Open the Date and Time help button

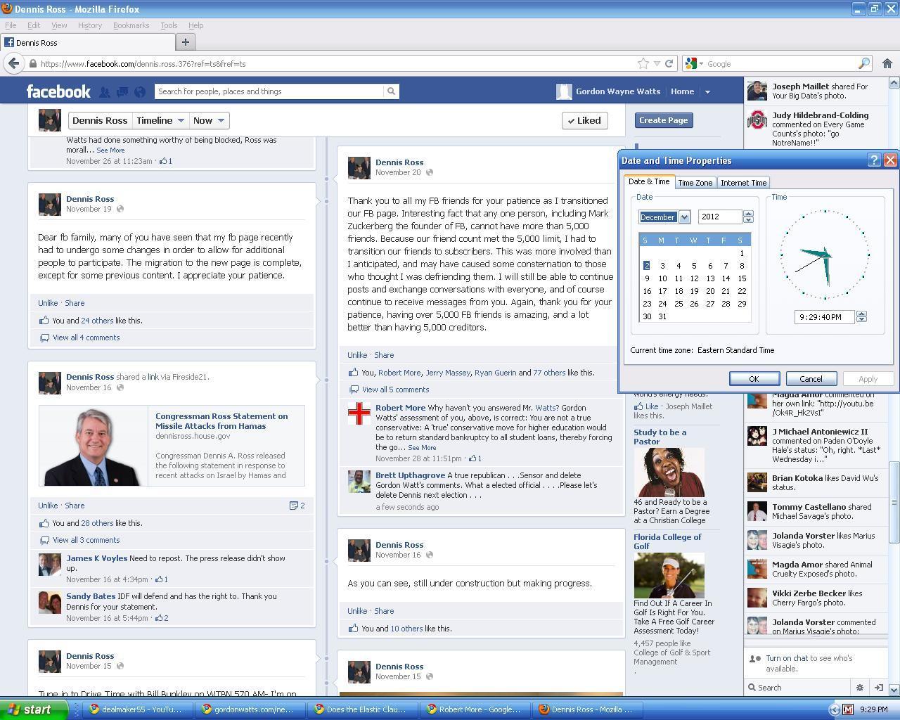point(874,160)
